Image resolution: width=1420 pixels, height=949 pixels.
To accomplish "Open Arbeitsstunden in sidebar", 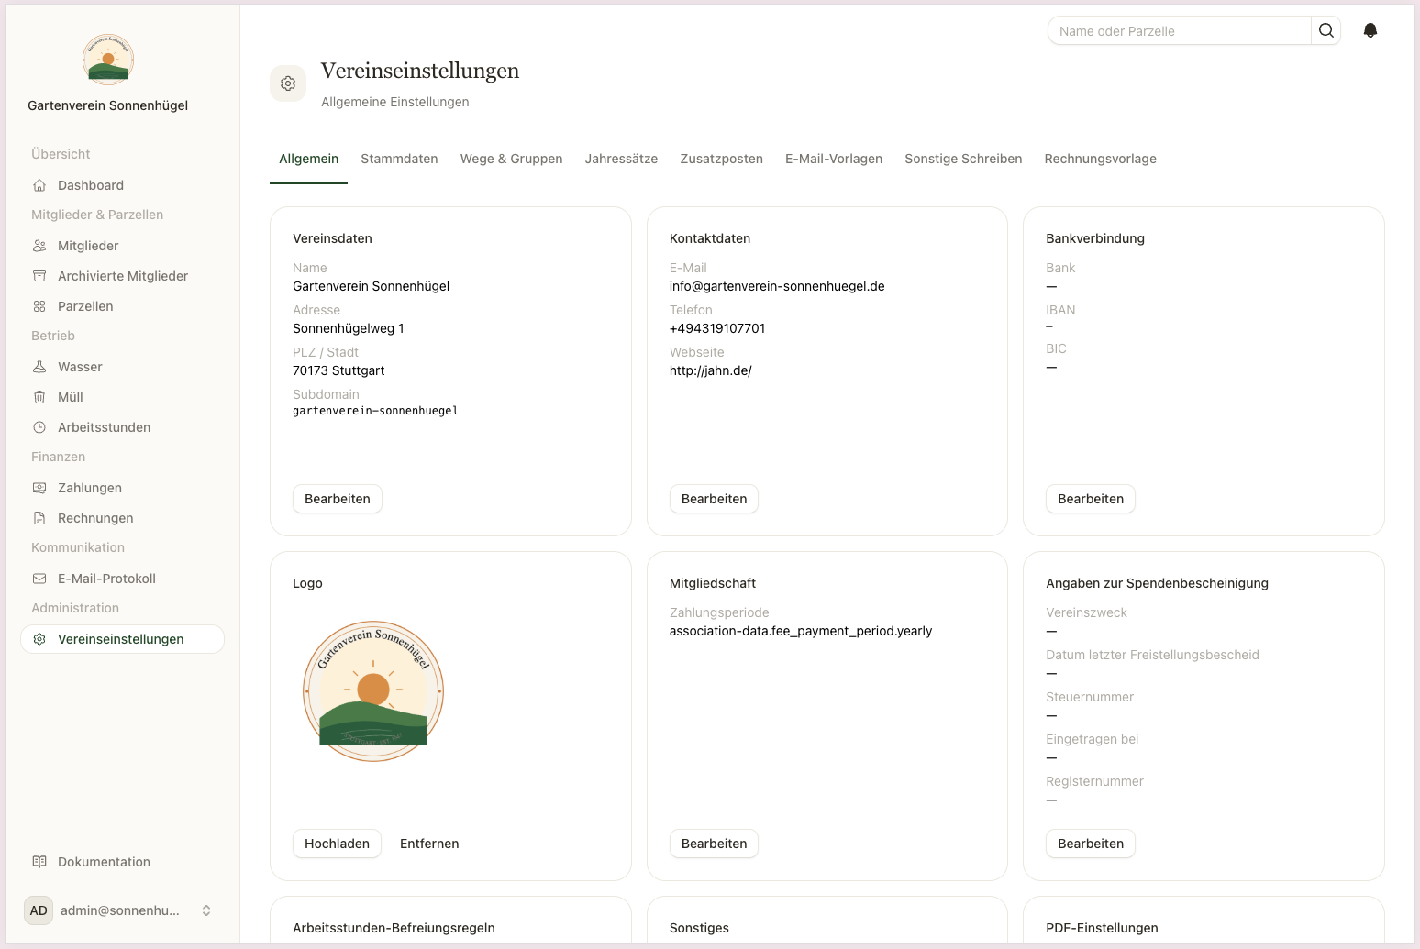I will (122, 427).
